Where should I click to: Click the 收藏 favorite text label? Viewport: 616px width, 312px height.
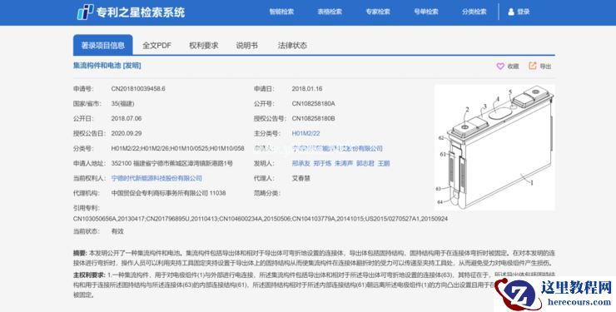pyautogui.click(x=513, y=67)
